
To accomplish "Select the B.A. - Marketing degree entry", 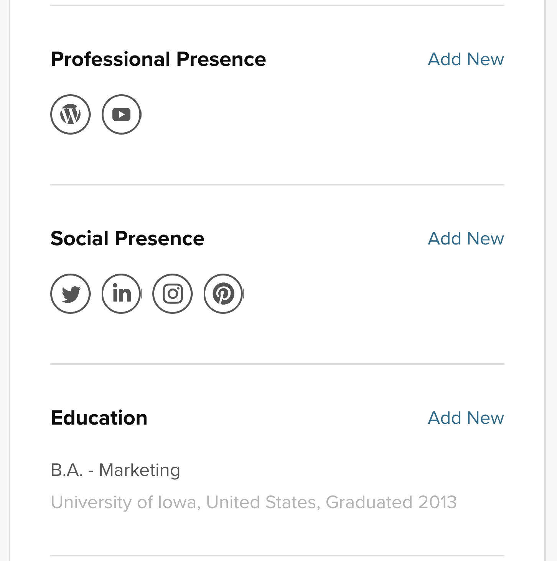I will pyautogui.click(x=115, y=470).
